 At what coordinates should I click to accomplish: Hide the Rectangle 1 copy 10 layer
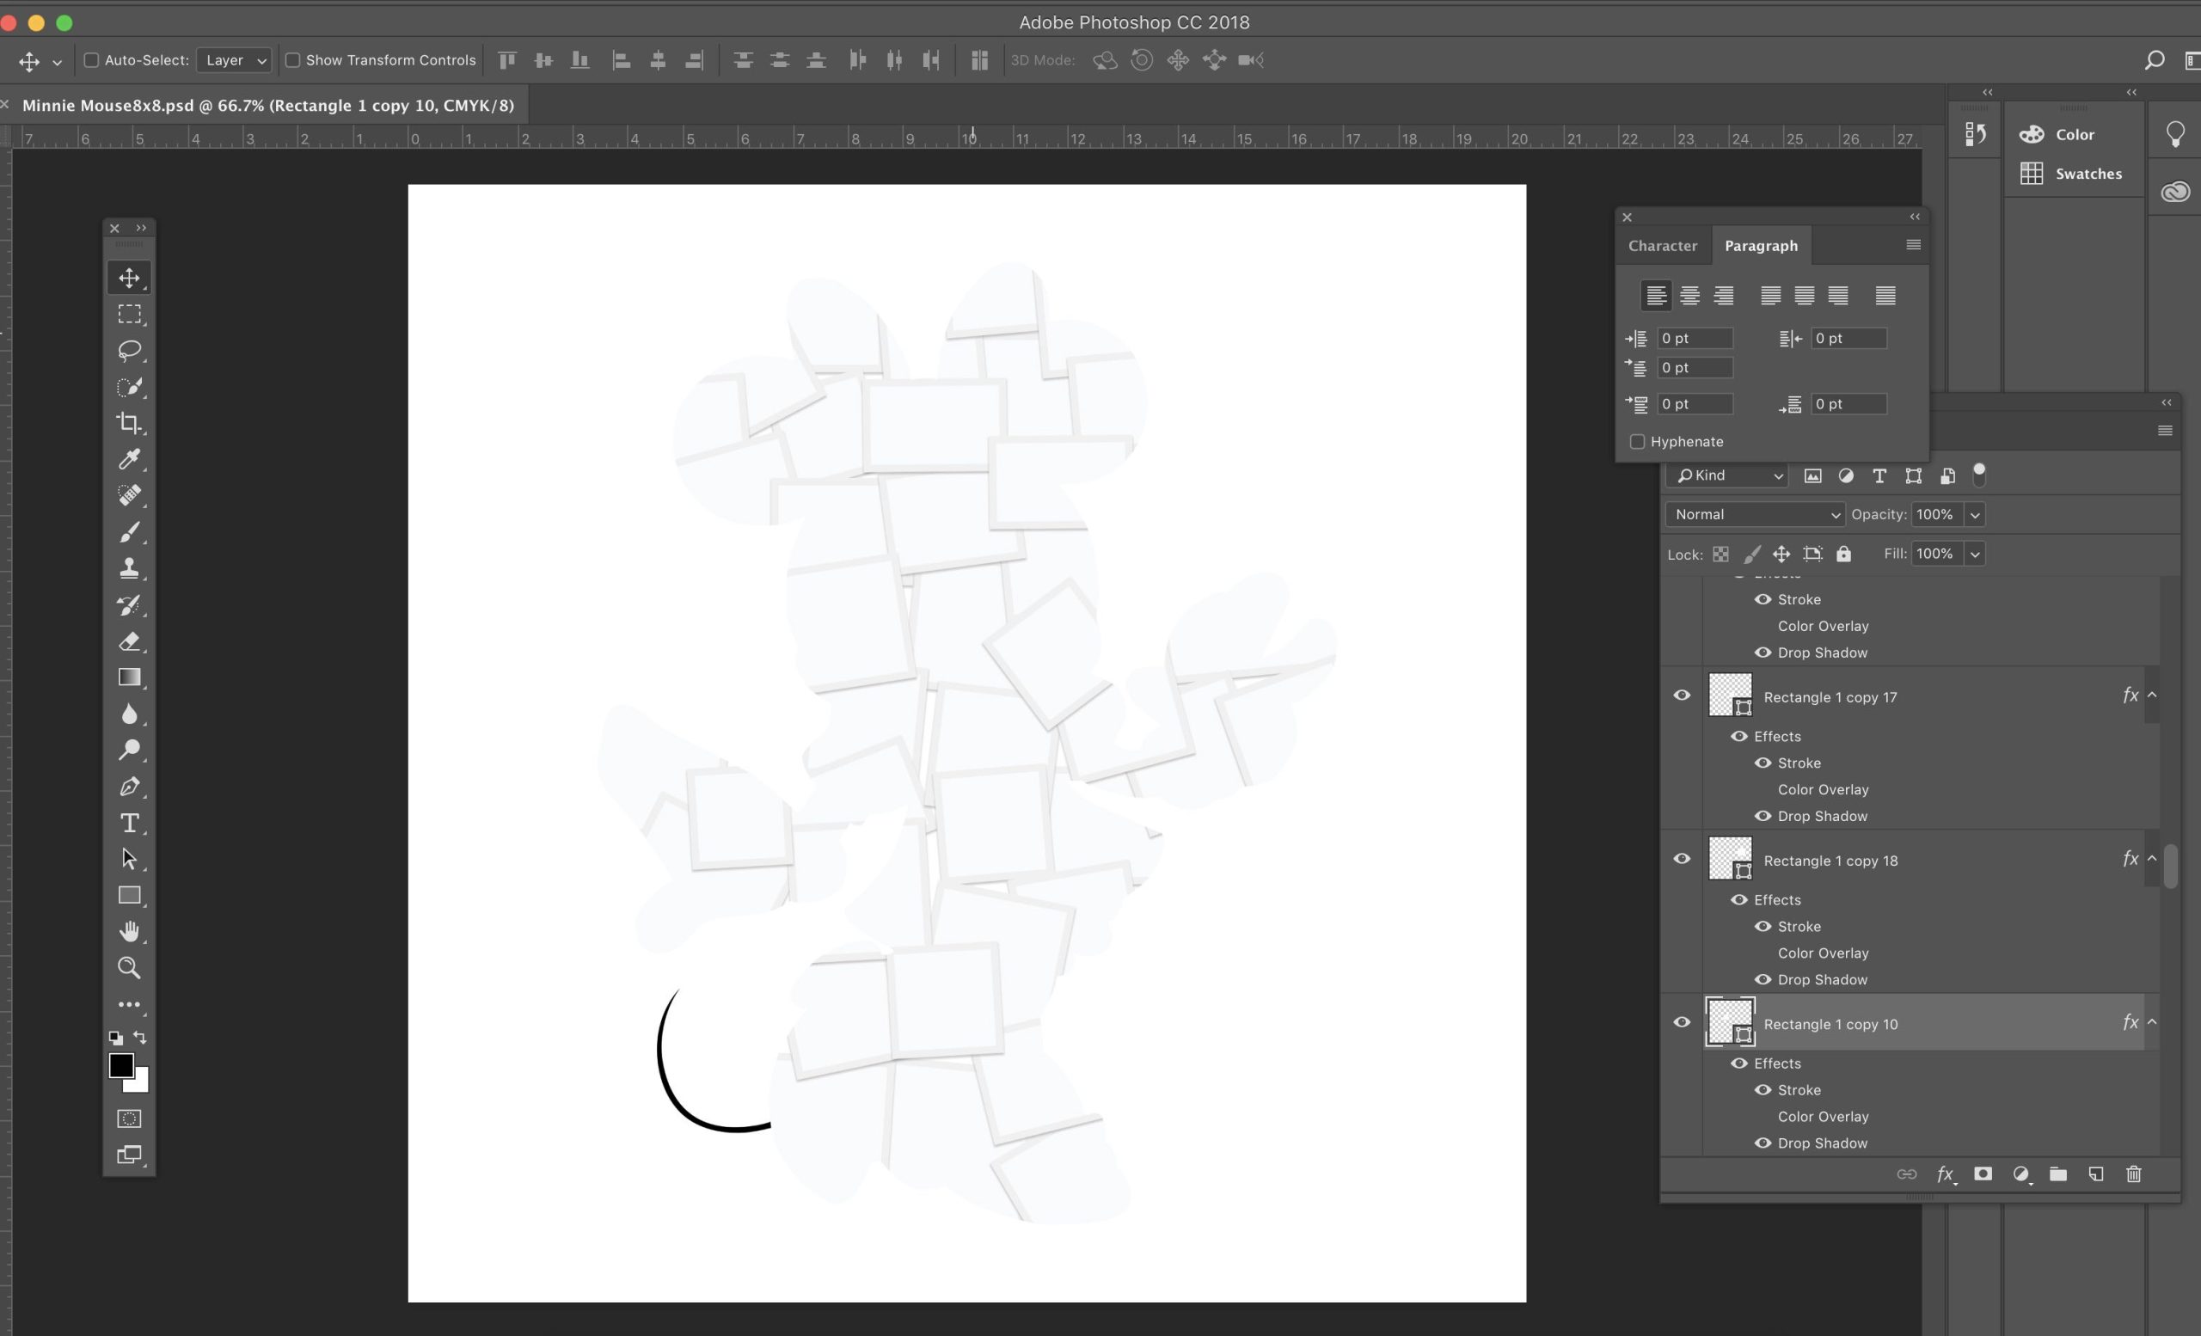pyautogui.click(x=1682, y=1022)
